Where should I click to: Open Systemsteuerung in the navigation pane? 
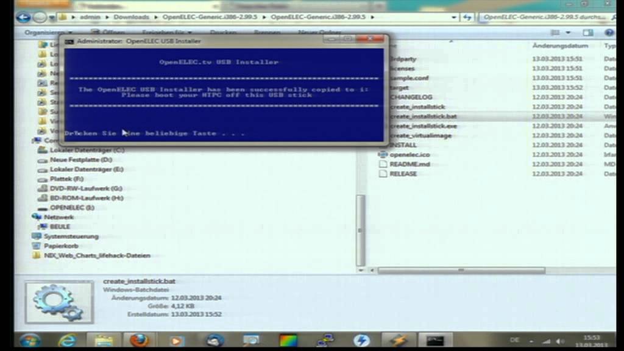click(x=71, y=236)
